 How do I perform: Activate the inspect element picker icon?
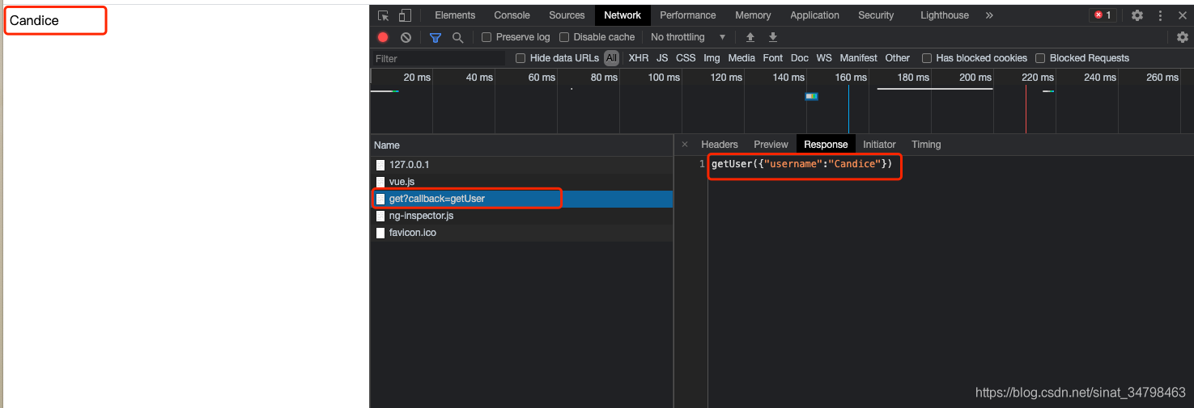click(x=384, y=15)
